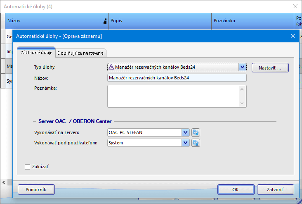Confirm with the OK button

pos(235,190)
